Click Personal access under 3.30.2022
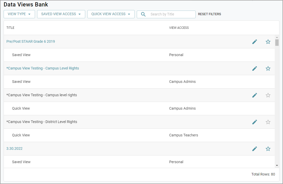The width and height of the screenshot is (283, 184). (176, 162)
